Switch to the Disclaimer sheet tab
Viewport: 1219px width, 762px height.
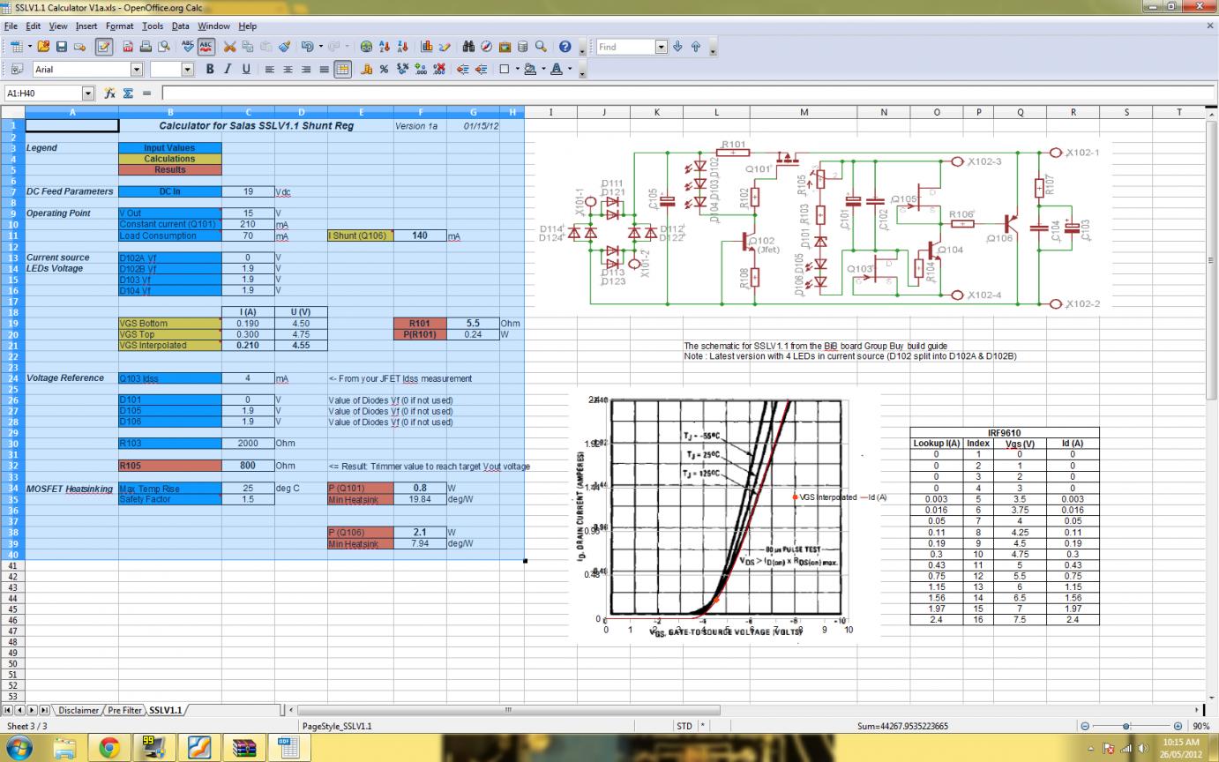tap(79, 710)
